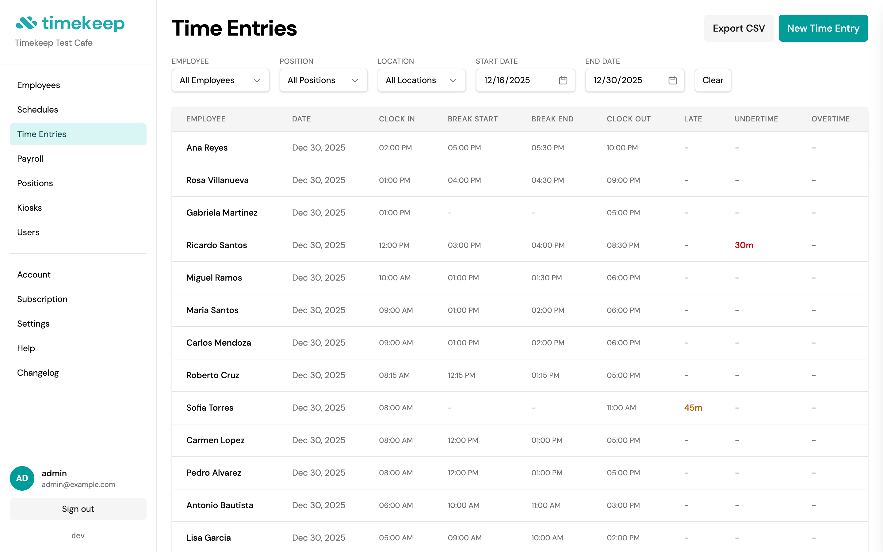Click the New Time Entry button
This screenshot has height=552, width=883.
[823, 28]
